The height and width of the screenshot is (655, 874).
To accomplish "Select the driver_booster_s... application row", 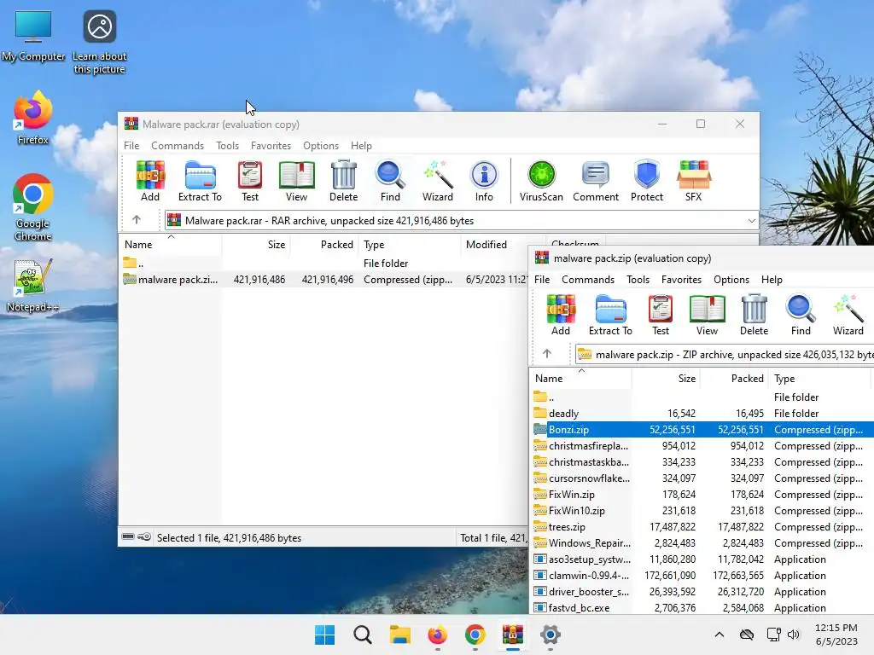I will click(702, 591).
